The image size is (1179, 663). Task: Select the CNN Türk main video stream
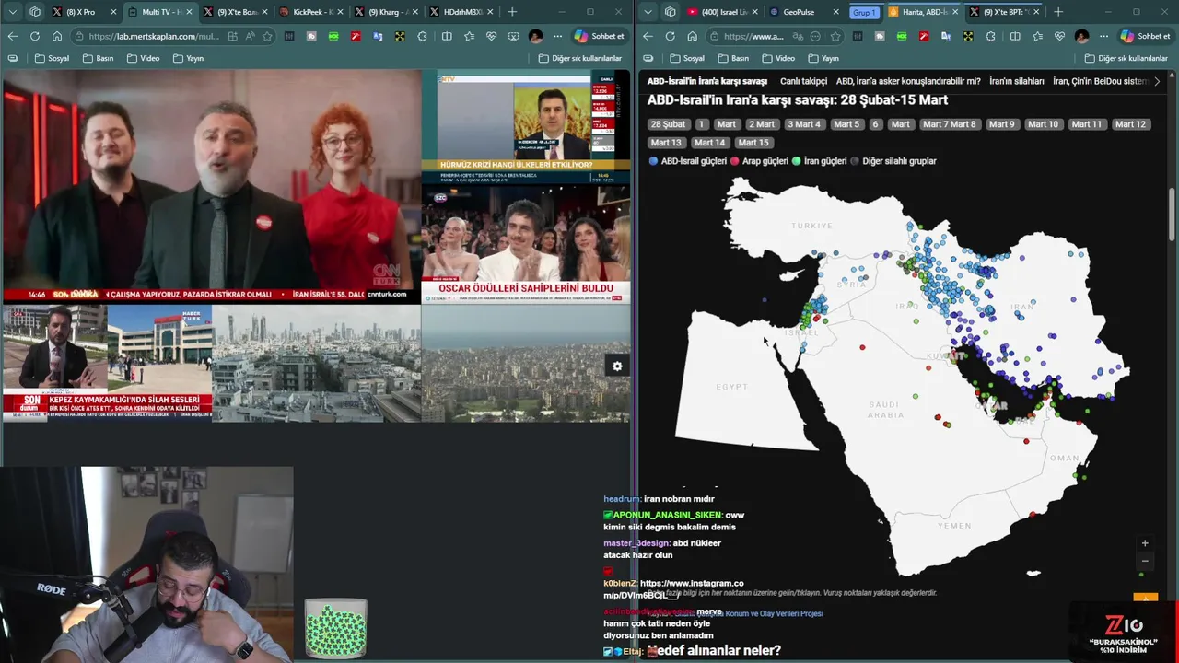pyautogui.click(x=211, y=187)
